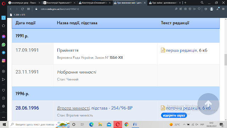Screen dimensions: 227x128
Task: Open the downloads icon
Action: coord(217,9)
